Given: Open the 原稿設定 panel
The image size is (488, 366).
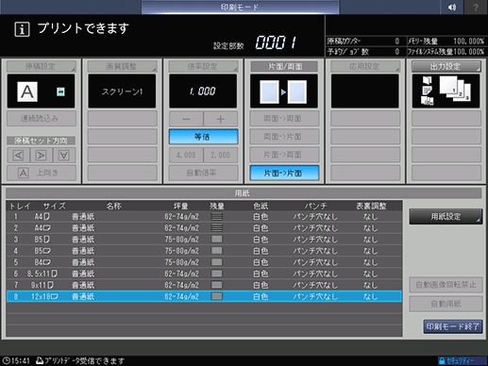Looking at the screenshot, I should 42,66.
